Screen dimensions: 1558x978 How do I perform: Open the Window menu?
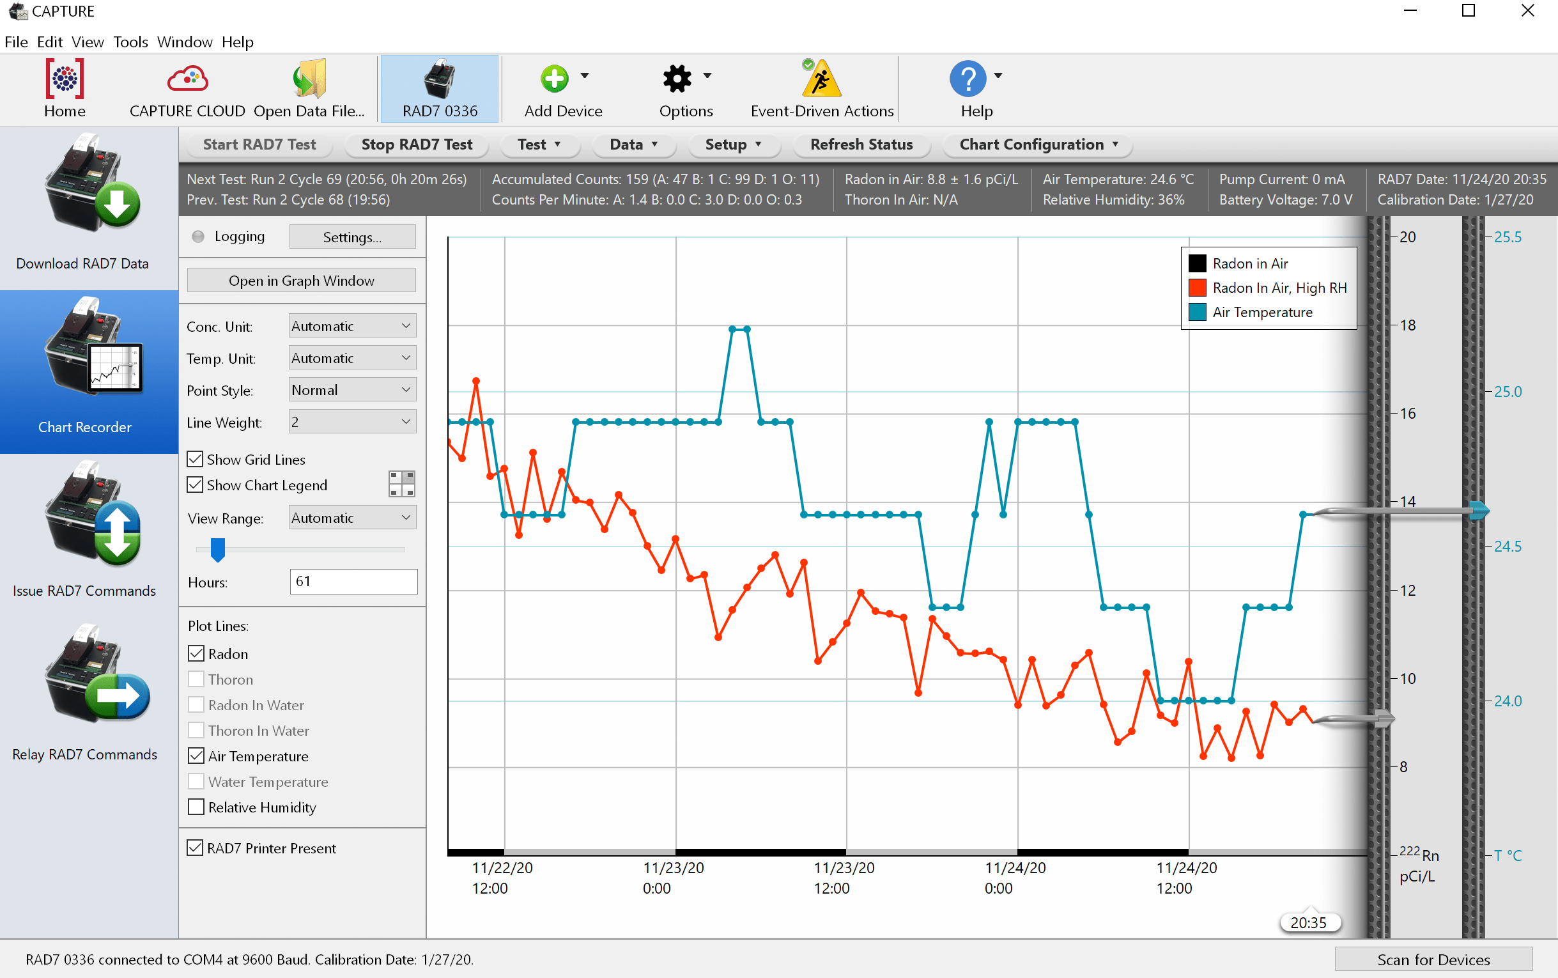point(184,42)
